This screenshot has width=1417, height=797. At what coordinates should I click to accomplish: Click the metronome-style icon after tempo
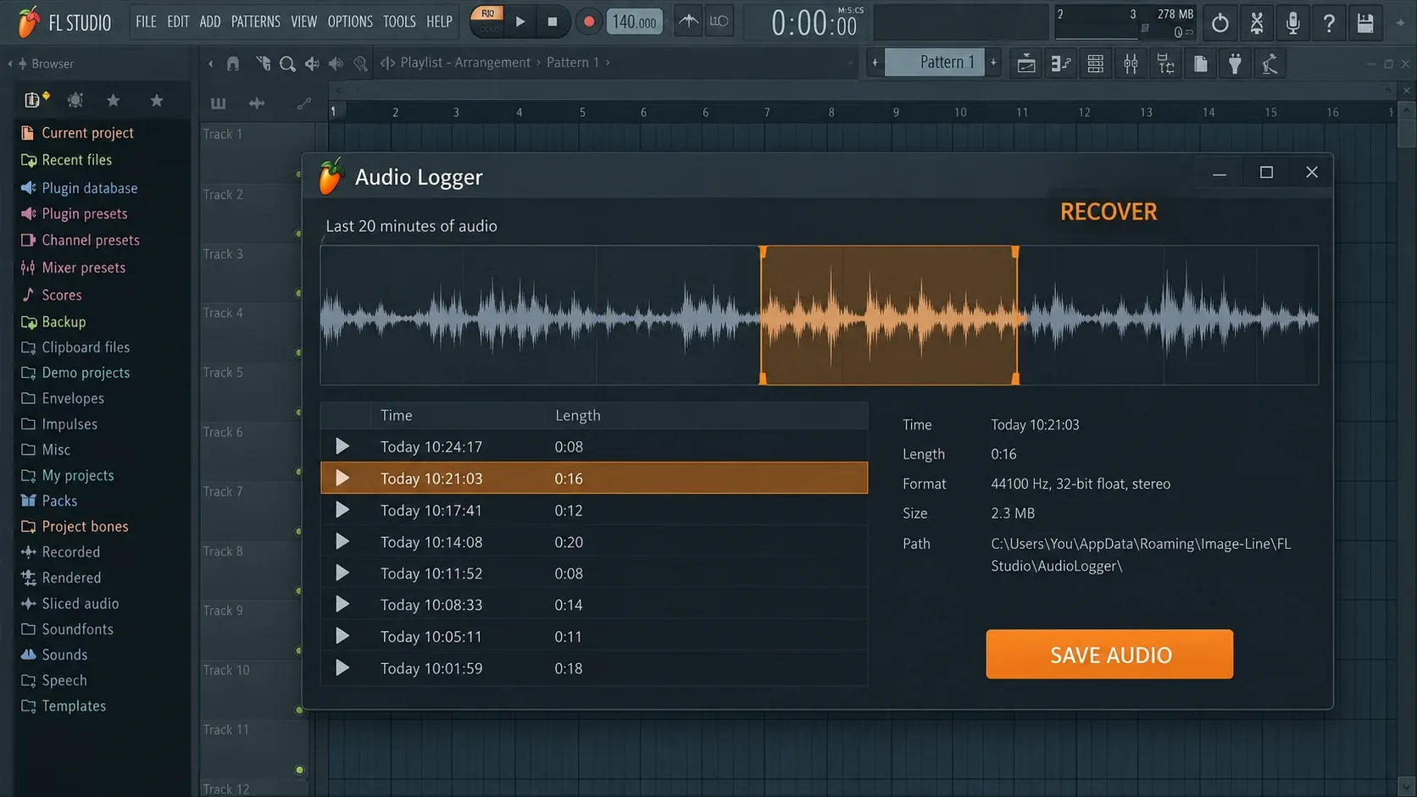click(689, 21)
